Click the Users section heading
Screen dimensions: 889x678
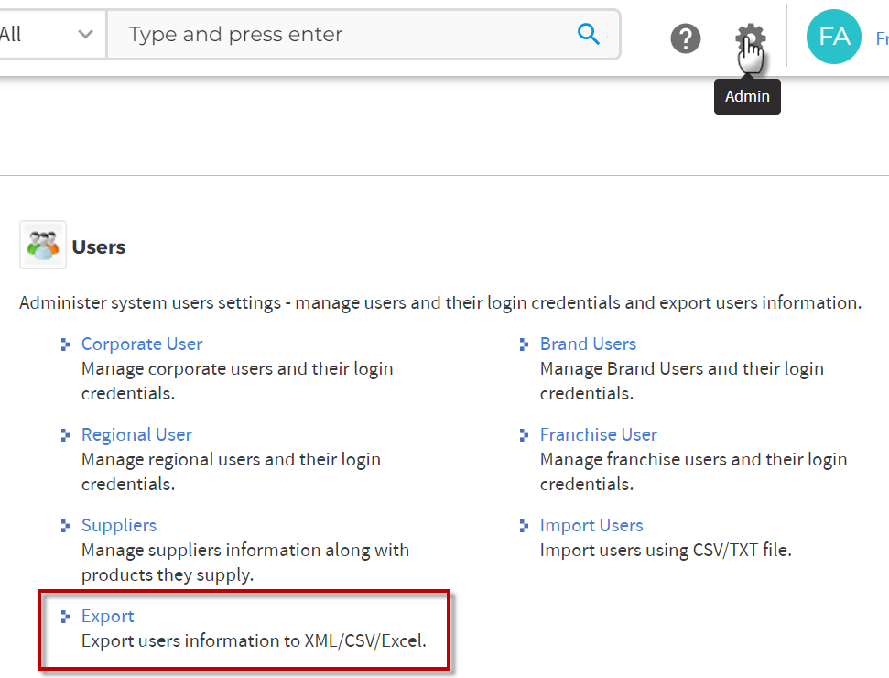(x=99, y=246)
